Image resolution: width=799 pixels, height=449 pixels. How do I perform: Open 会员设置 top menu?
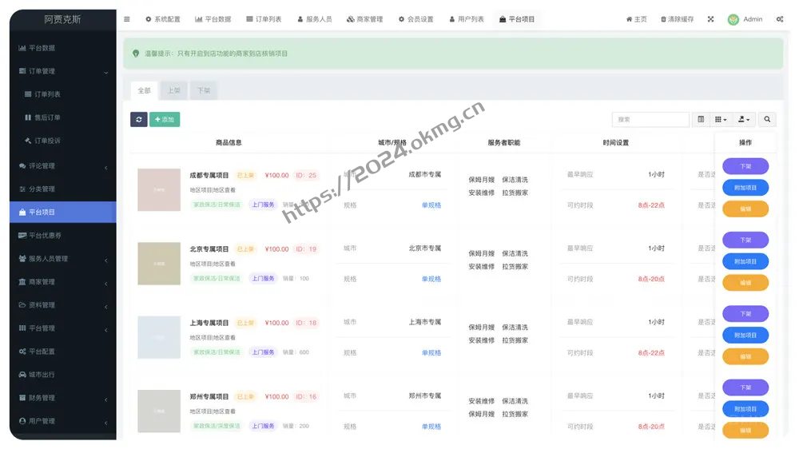point(415,19)
